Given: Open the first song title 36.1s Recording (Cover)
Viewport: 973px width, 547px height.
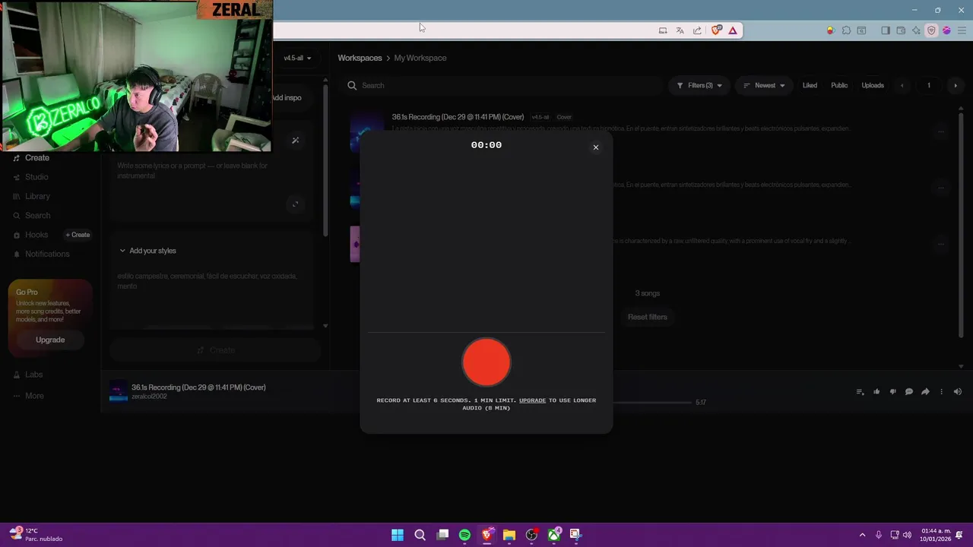Looking at the screenshot, I should 458,117.
